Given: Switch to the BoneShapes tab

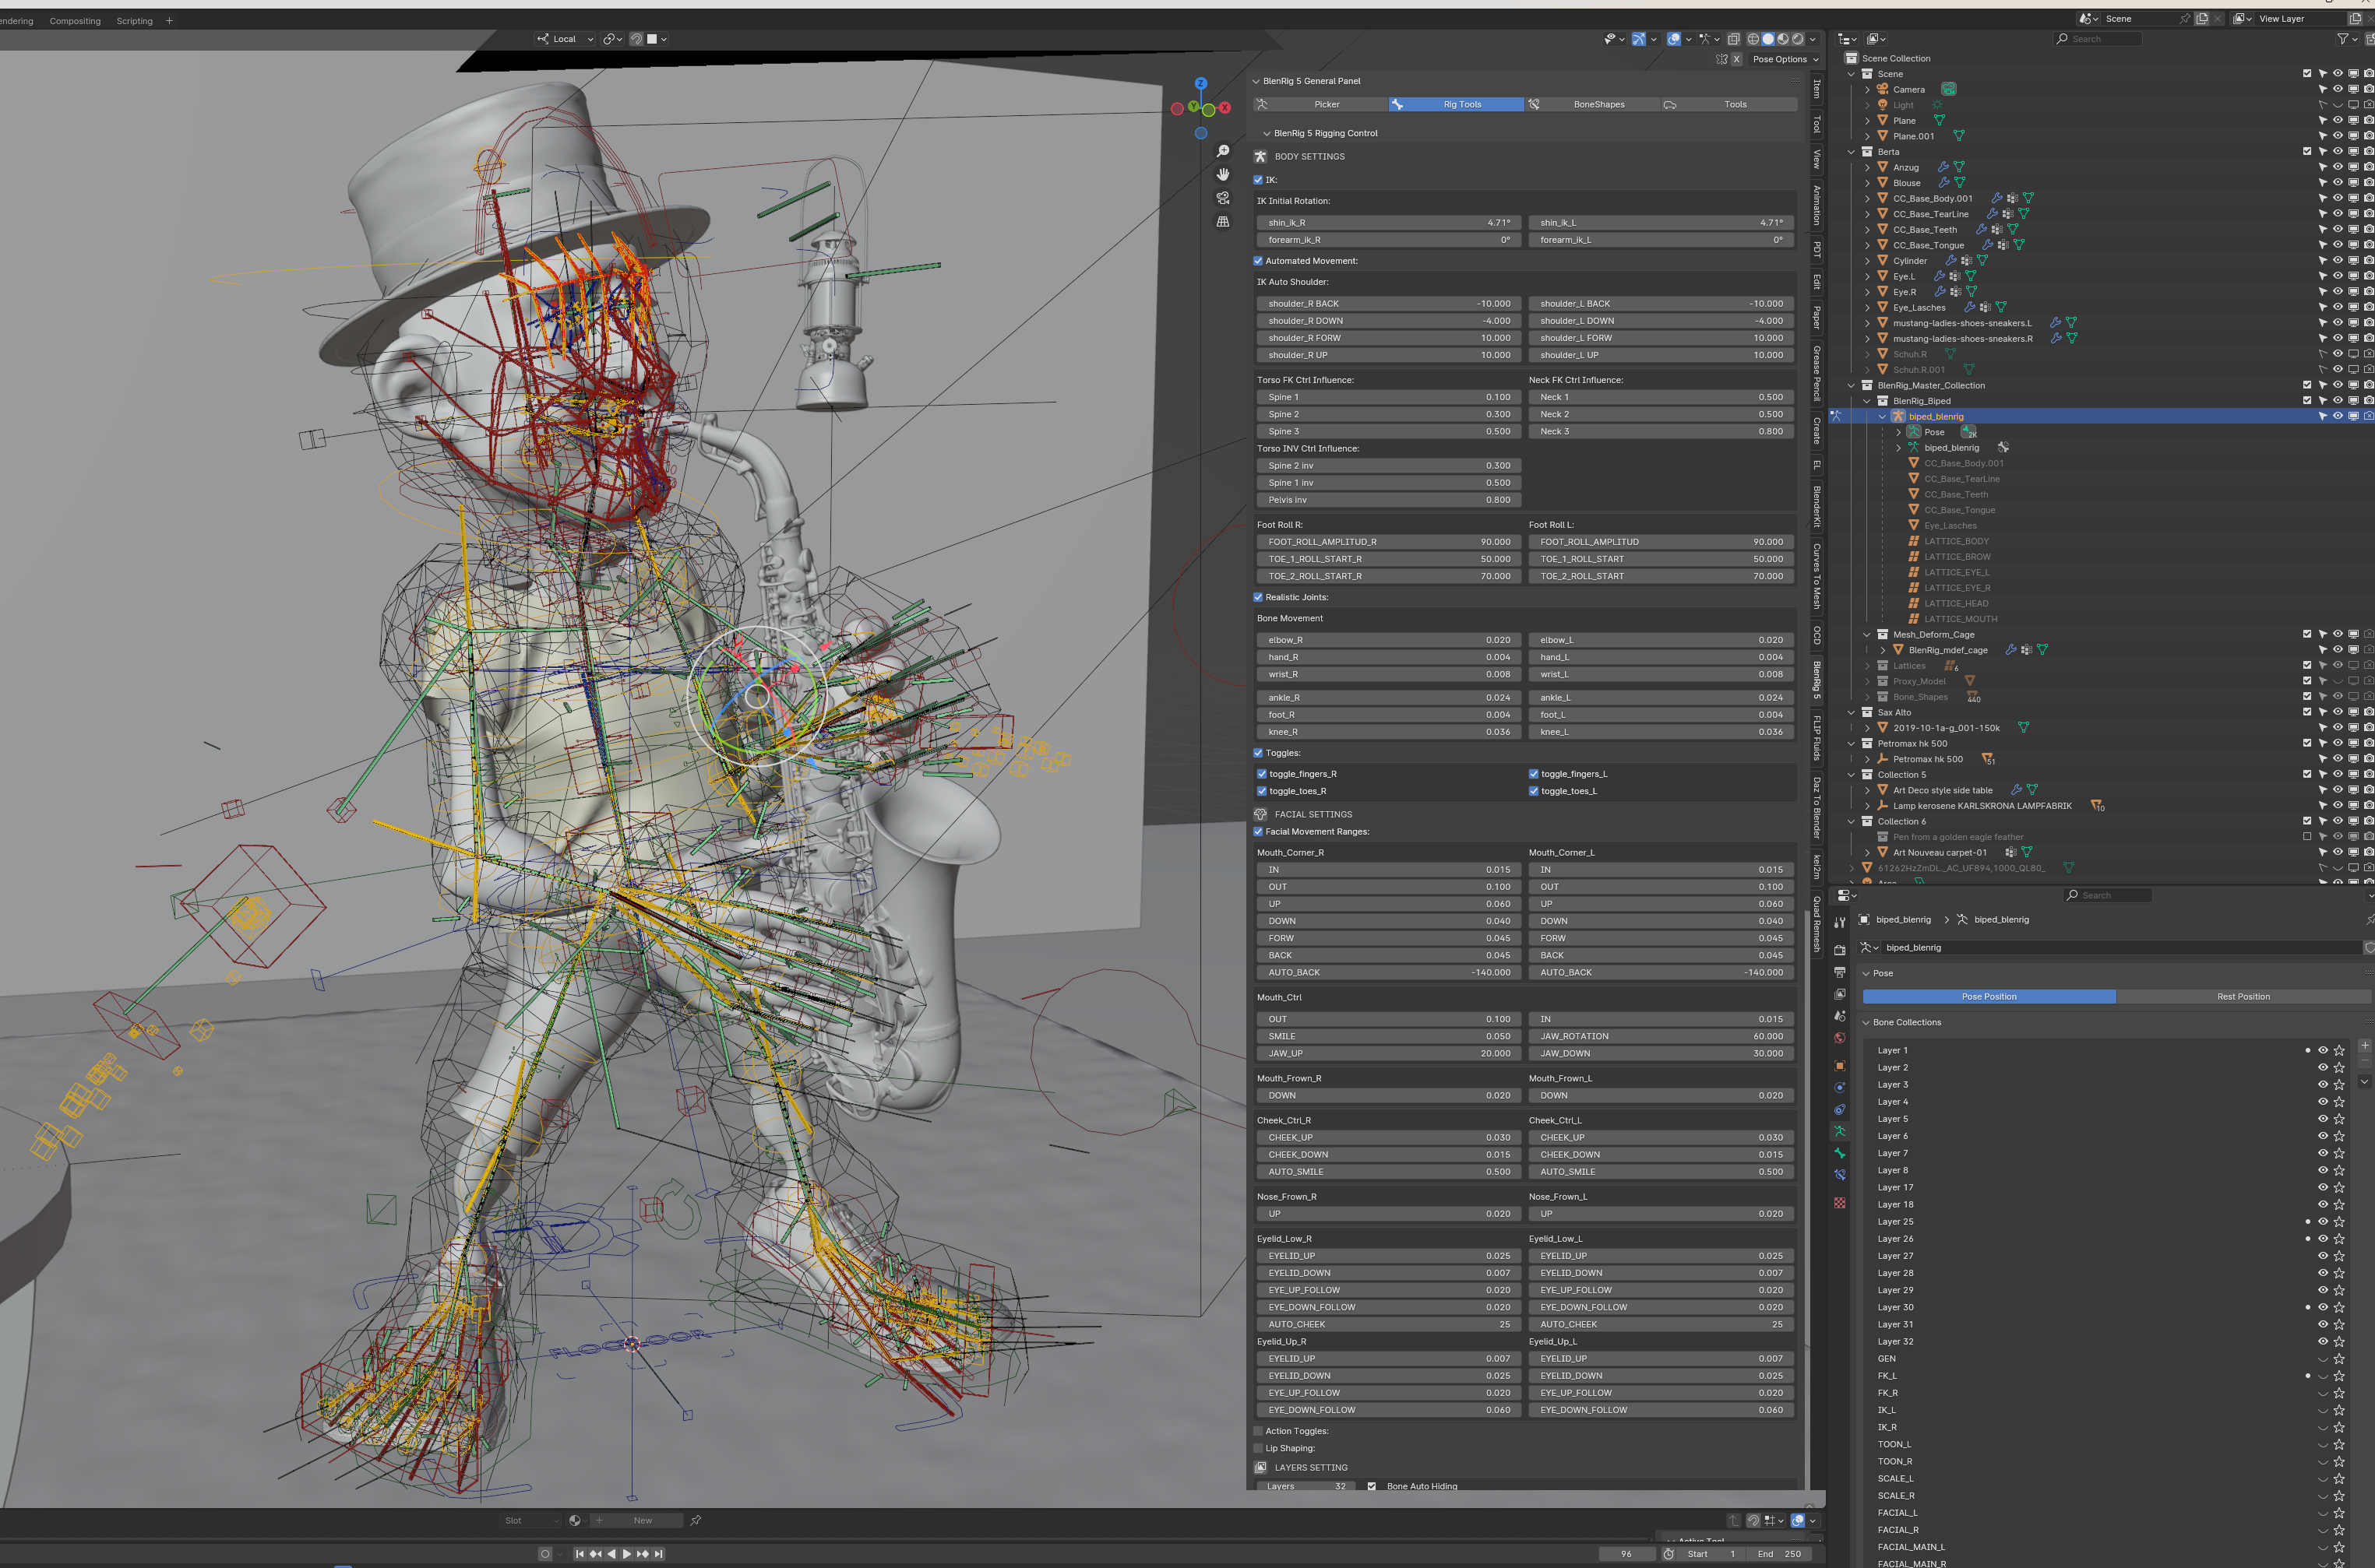Looking at the screenshot, I should click(1598, 104).
